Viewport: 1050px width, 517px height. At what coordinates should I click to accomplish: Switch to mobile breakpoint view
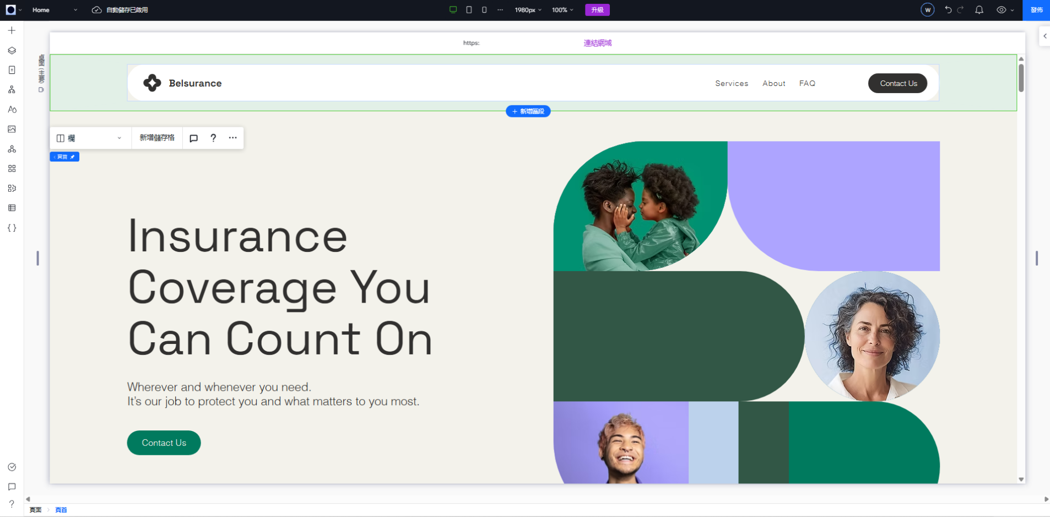(484, 10)
